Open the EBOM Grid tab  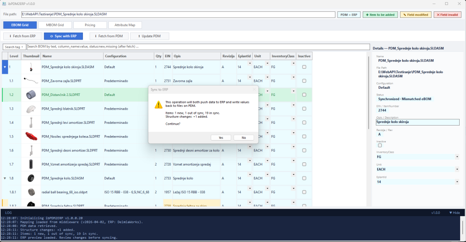coord(20,25)
